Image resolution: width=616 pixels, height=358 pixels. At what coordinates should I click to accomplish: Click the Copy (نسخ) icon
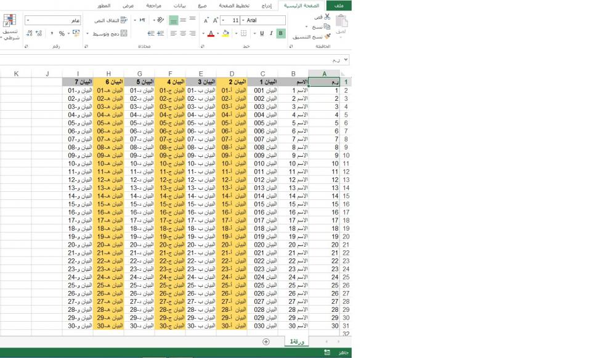click(x=327, y=26)
